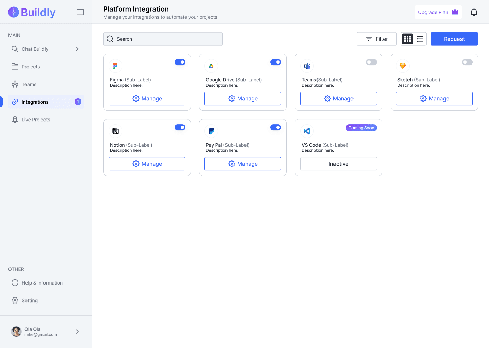
Task: Enable the Teams integration toggle
Action: (x=372, y=62)
